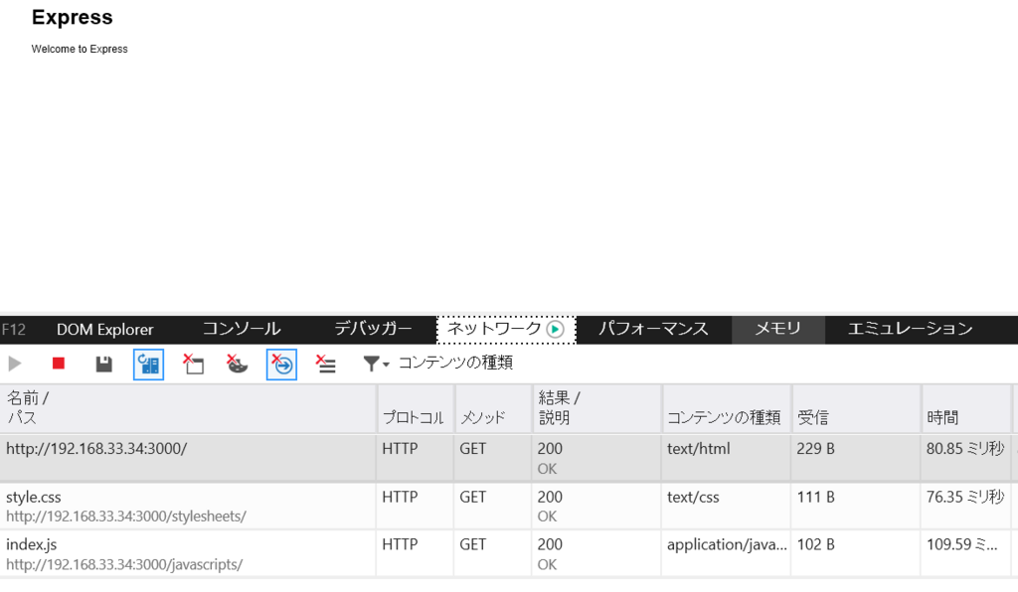Viewport: 1018px width, 592px height.
Task: Click the コンテンツの種類 filter label
Action: pos(455,363)
